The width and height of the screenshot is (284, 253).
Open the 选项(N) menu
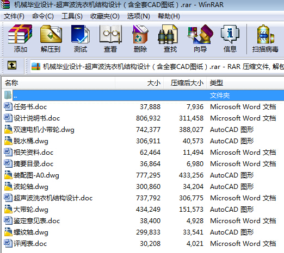click(138, 16)
